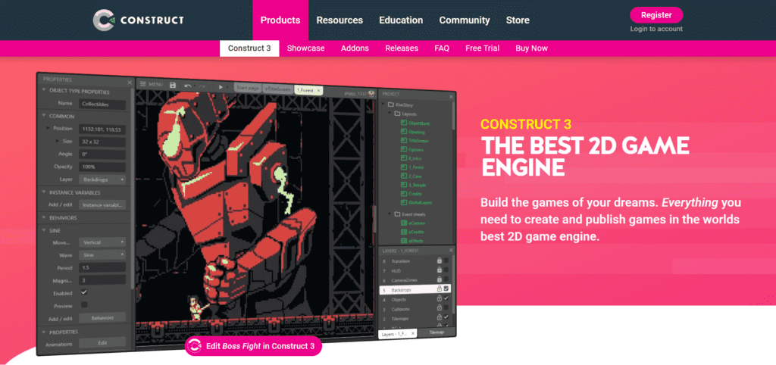Click the Play preview triangle in editor toolbar
The width and height of the screenshot is (776, 365).
click(x=221, y=86)
